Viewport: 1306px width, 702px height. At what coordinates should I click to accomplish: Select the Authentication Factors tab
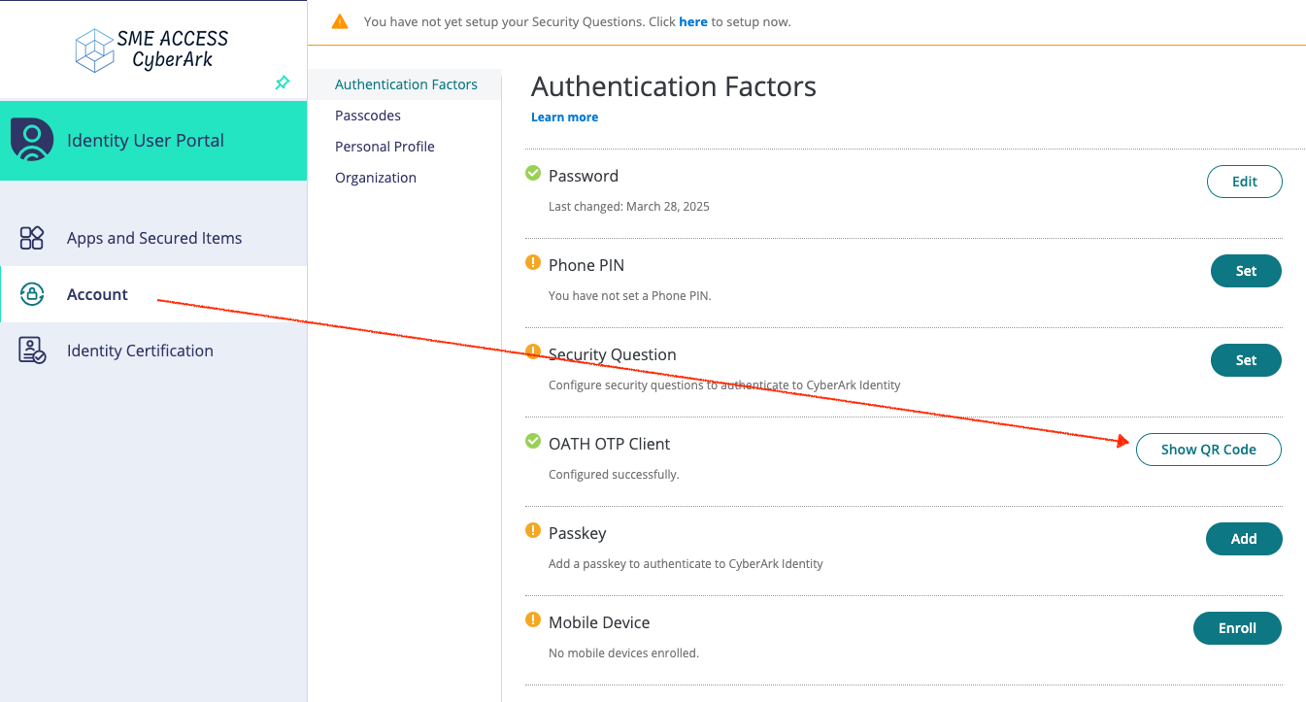pyautogui.click(x=406, y=84)
